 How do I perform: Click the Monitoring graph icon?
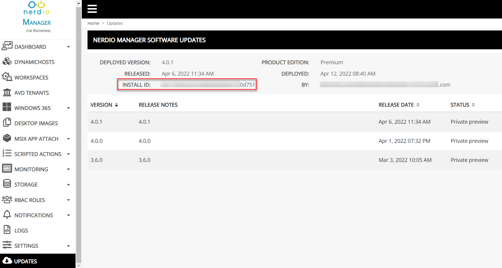(x=7, y=169)
